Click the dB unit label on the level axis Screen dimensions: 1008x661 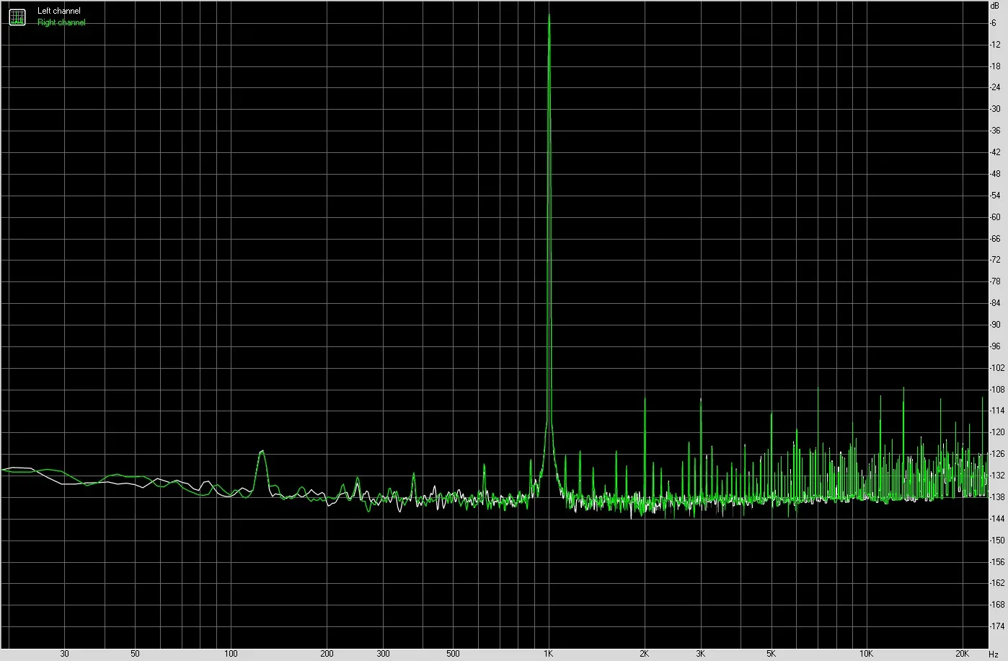coord(995,4)
